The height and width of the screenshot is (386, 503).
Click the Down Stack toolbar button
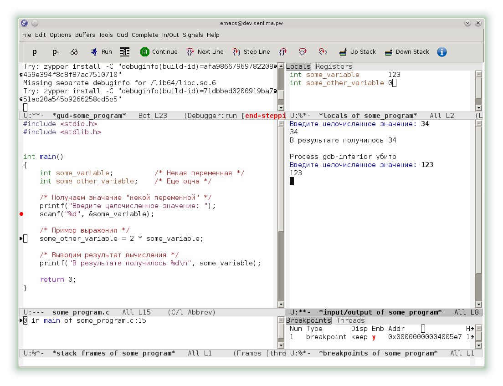point(406,52)
